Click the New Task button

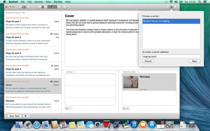(14, 116)
